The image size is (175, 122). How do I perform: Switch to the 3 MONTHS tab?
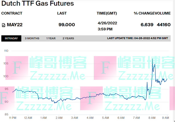[x=32, y=38]
